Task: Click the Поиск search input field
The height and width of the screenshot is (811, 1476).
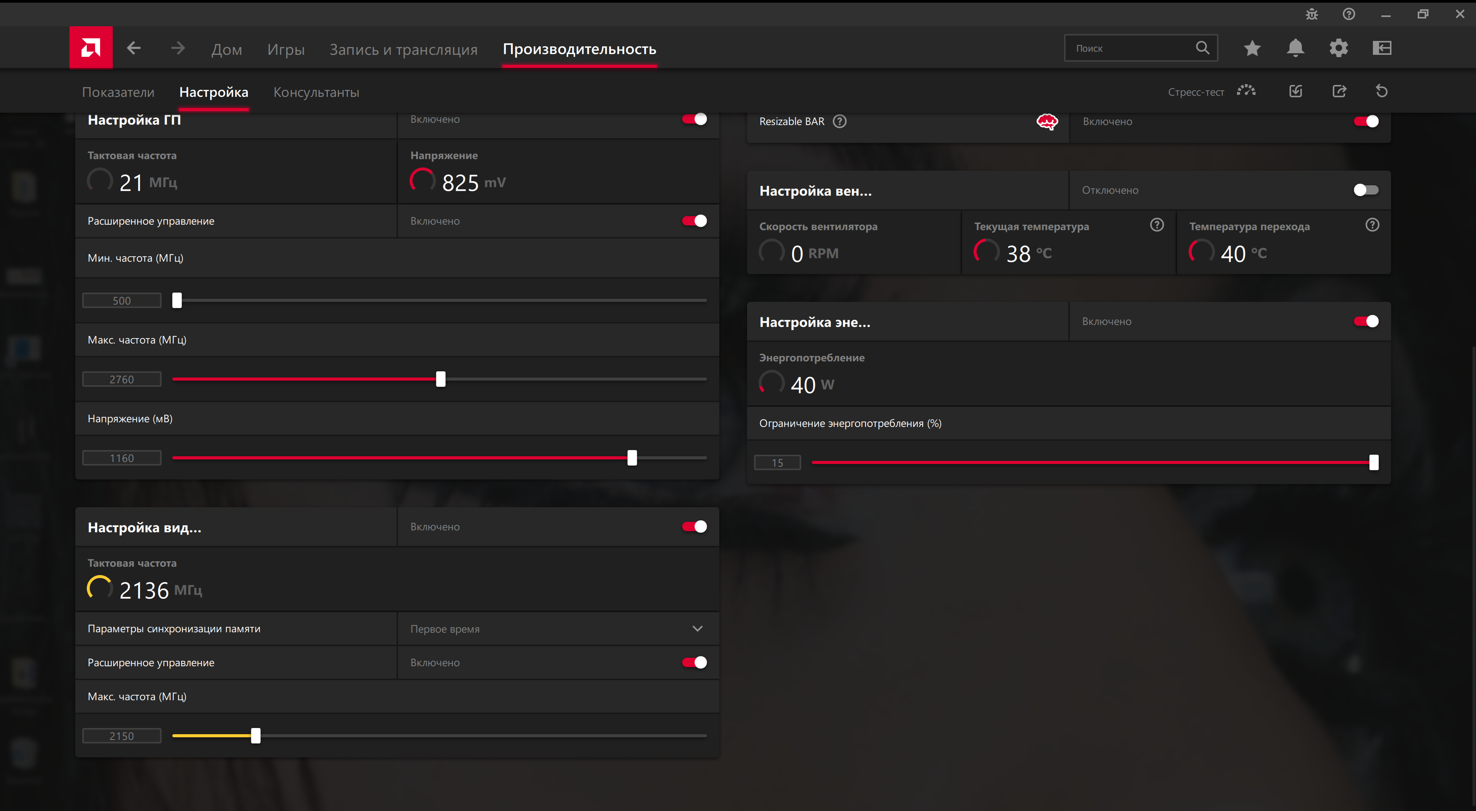Action: coord(1129,49)
